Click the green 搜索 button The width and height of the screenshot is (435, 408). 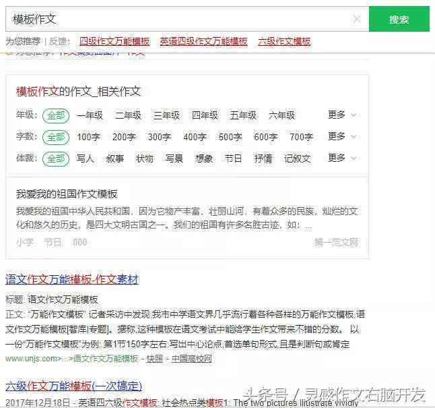click(x=399, y=19)
